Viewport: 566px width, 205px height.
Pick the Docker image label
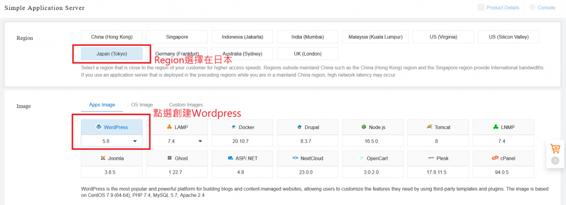247,127
